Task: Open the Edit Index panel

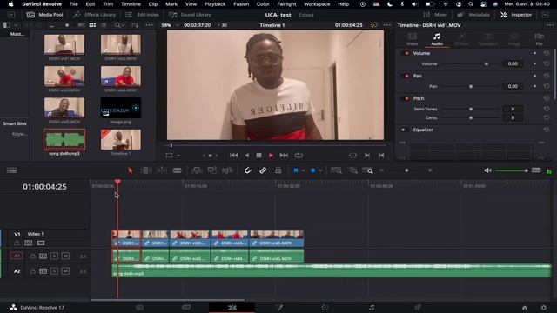Action: tap(142, 15)
